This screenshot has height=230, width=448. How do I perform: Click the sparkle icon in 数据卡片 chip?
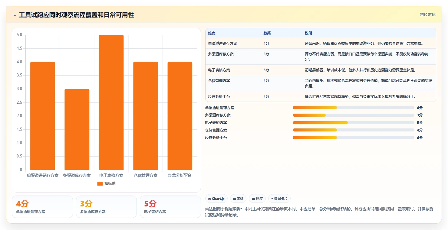click(x=272, y=199)
